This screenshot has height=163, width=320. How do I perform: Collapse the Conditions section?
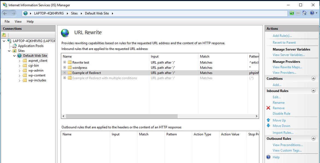click(314, 78)
